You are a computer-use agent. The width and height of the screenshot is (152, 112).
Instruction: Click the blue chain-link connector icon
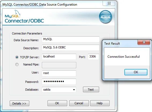coord(105,17)
